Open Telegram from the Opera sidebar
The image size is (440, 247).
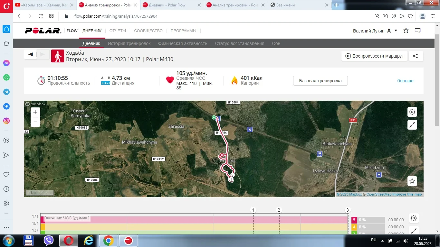pos(6,92)
